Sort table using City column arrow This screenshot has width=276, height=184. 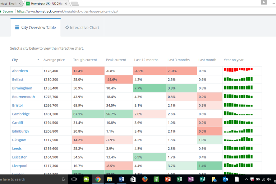(x=38, y=60)
